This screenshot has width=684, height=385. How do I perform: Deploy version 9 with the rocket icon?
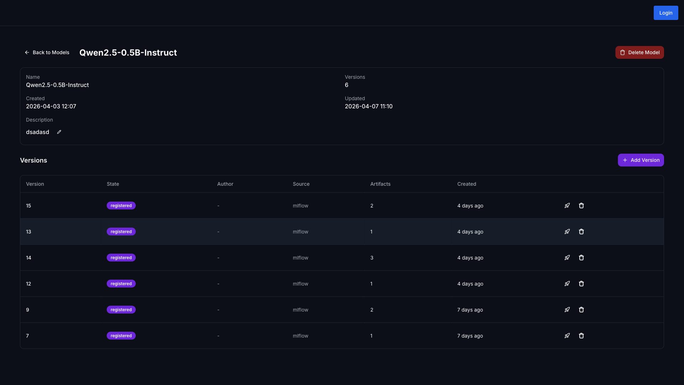tap(567, 310)
